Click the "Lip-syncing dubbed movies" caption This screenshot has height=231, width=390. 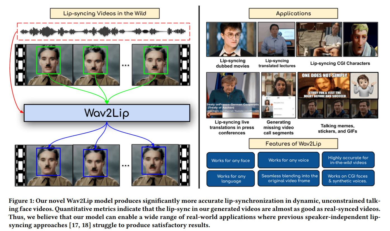(x=231, y=63)
